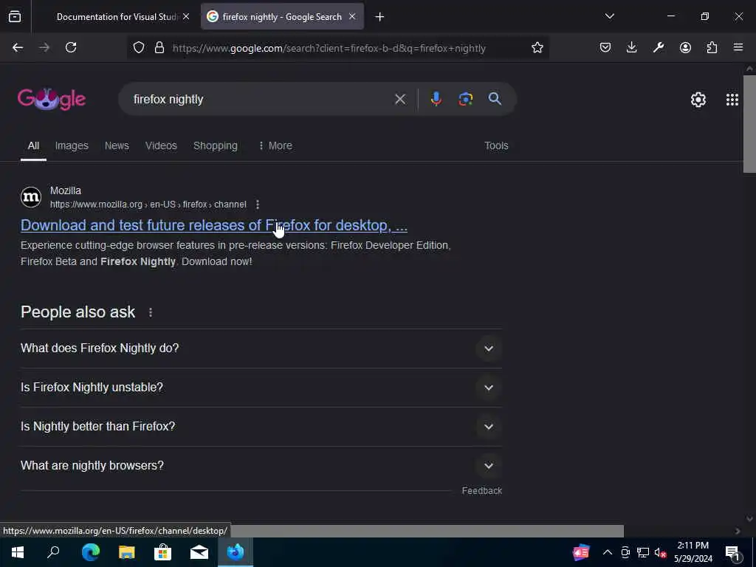Close the Documentation for Visual Studio tab
Screen dimensions: 756x567
click(x=186, y=16)
